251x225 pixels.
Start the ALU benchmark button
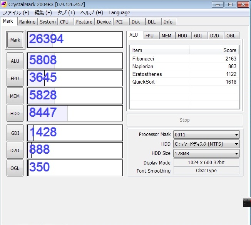15,61
